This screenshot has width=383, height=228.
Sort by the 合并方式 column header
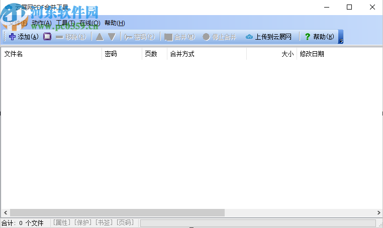click(207, 54)
